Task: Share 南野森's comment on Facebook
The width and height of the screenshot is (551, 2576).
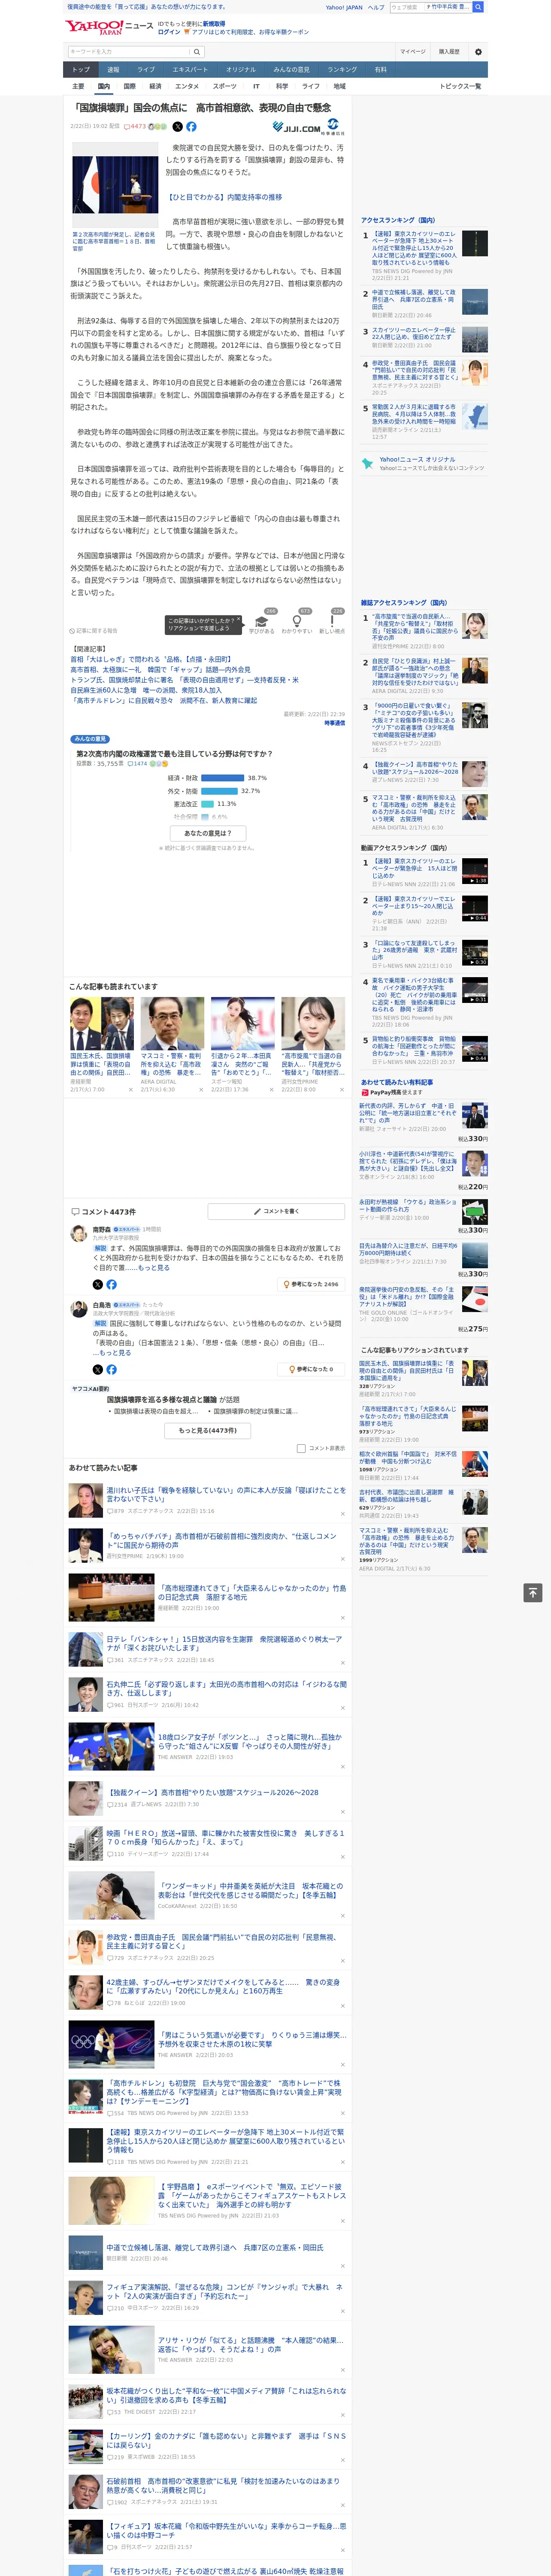Action: tap(111, 1284)
